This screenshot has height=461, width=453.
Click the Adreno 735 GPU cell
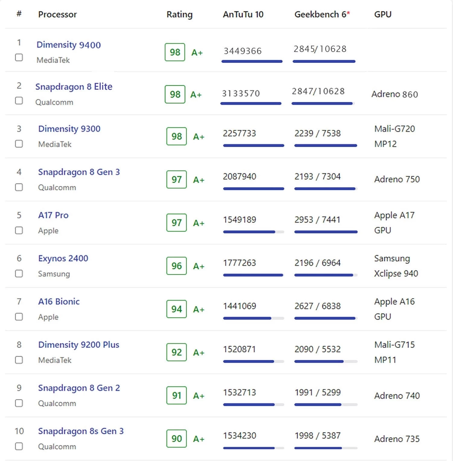(397, 439)
